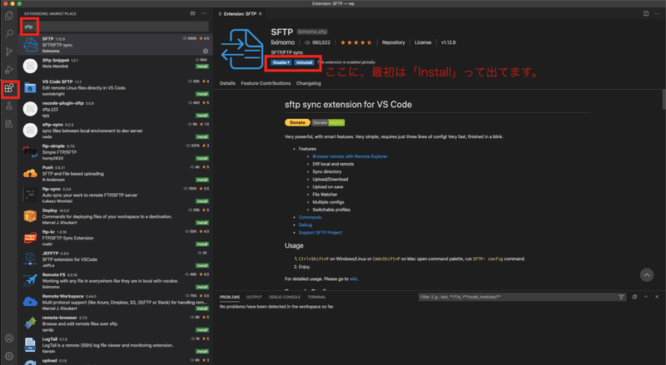The width and height of the screenshot is (666, 365).
Task: Open the License link
Action: click(423, 42)
